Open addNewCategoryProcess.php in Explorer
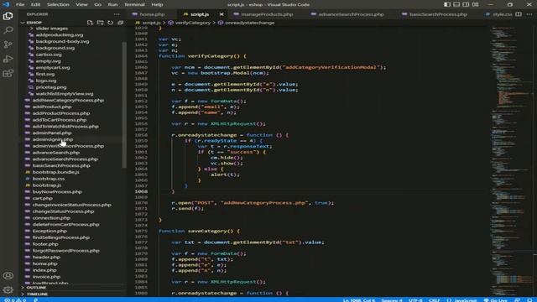 [68, 101]
